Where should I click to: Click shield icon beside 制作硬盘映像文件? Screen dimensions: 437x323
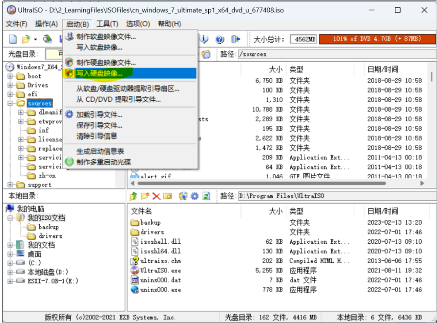69,62
